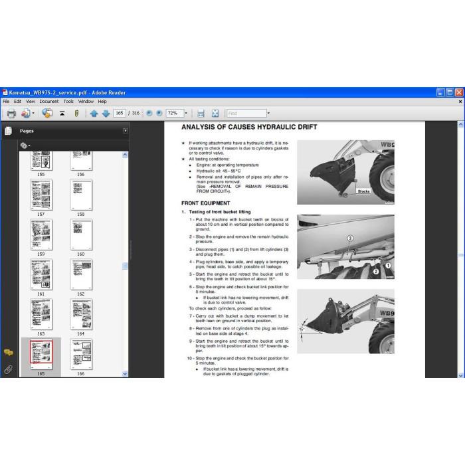Click the scrolling pages fit-width icon
Viewport: 465px width, 465px height.
pos(201,114)
